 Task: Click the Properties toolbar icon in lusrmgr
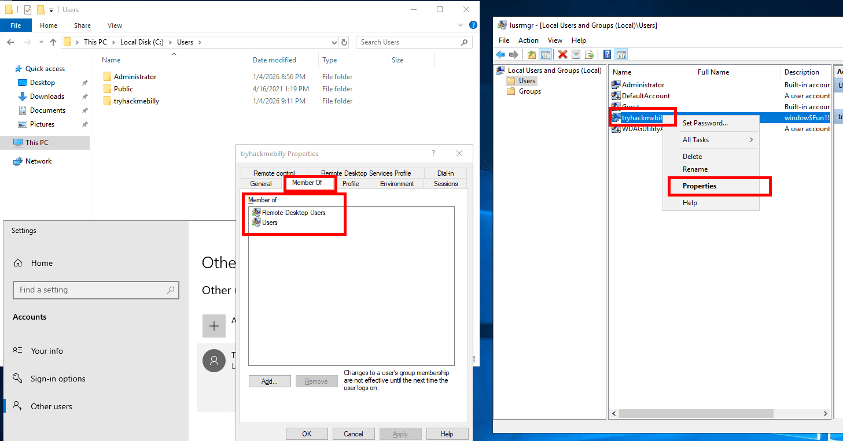pos(576,55)
